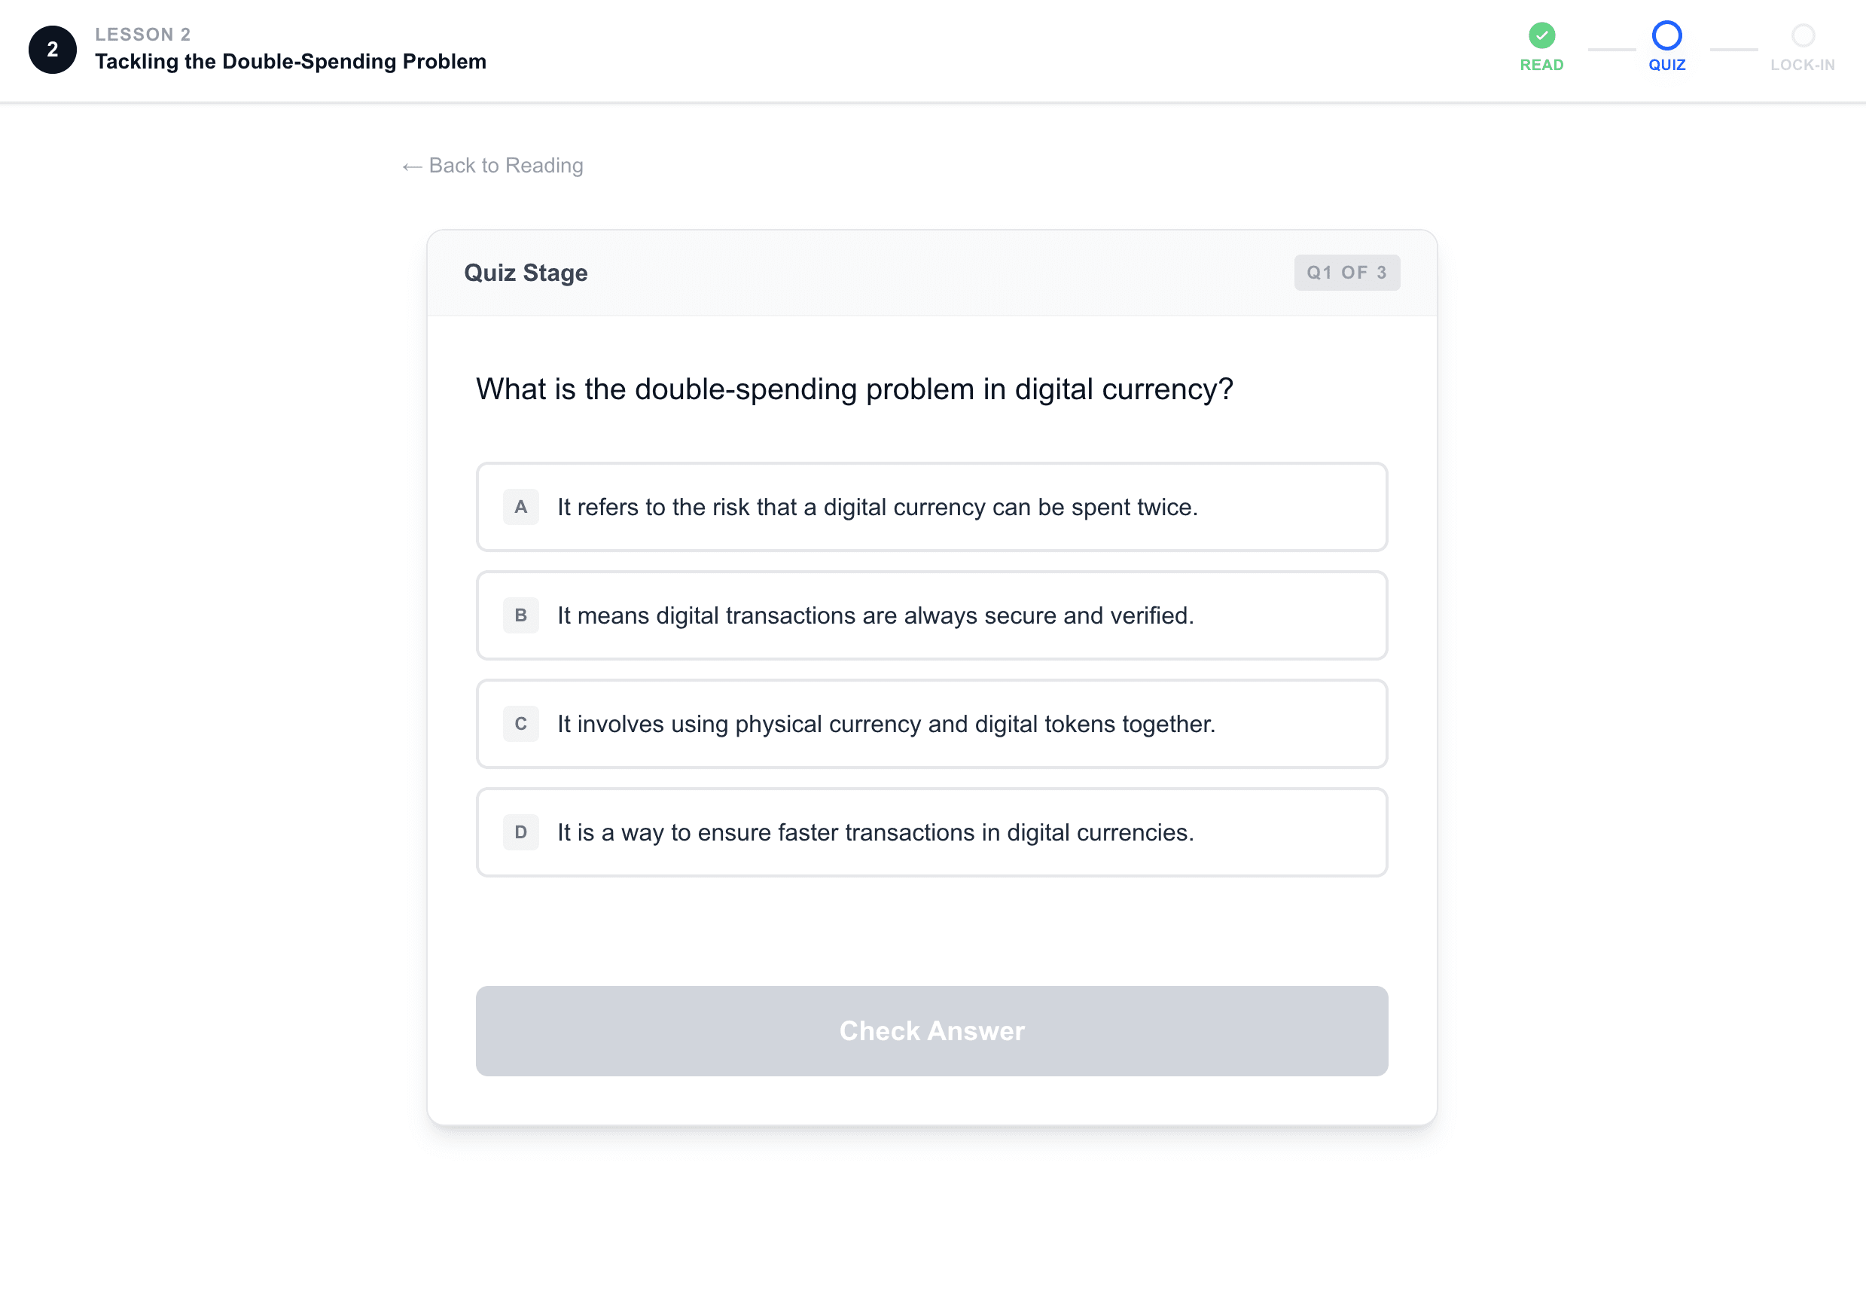Click the blue Quiz step circle
The image size is (1866, 1294).
pos(1666,35)
